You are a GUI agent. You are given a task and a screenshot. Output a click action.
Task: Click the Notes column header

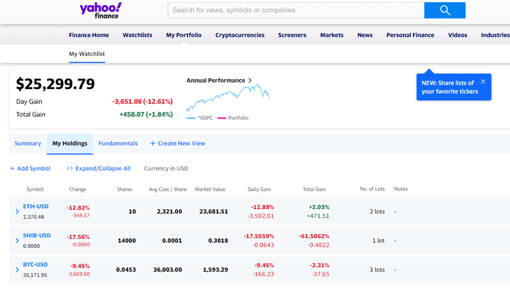coord(401,189)
